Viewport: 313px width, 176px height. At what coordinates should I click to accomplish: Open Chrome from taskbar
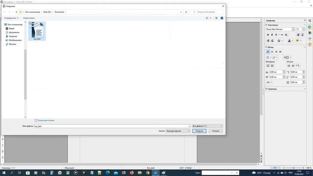tap(148, 173)
